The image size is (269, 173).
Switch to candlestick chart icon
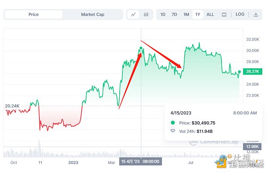coord(146,14)
